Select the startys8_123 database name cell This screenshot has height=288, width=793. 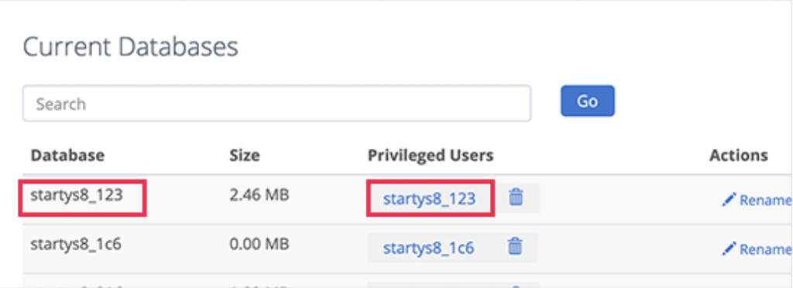[77, 195]
